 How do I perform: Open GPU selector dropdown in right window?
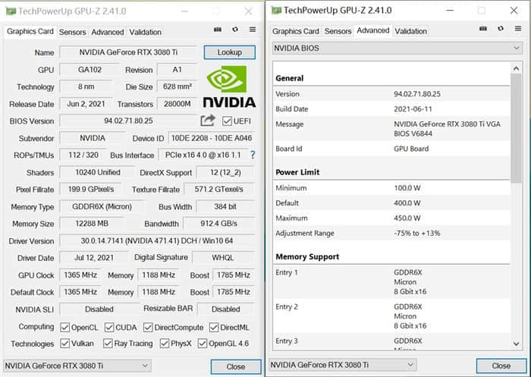342,365
